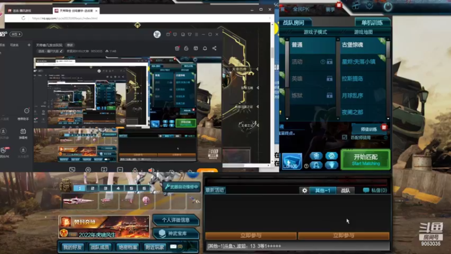Image resolution: width=451 pixels, height=254 pixels.
Task: Select the 战队 chat channel tab
Action: point(345,190)
